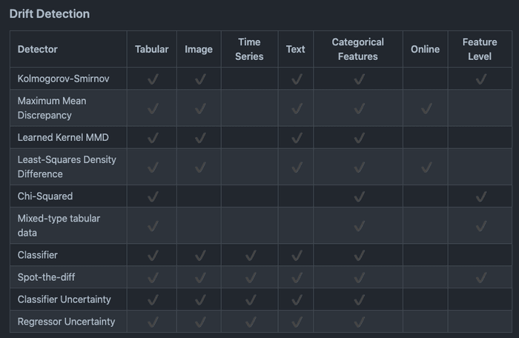The width and height of the screenshot is (519, 338).
Task: Click the Classifier row Time Series checkmark
Action: 250,255
